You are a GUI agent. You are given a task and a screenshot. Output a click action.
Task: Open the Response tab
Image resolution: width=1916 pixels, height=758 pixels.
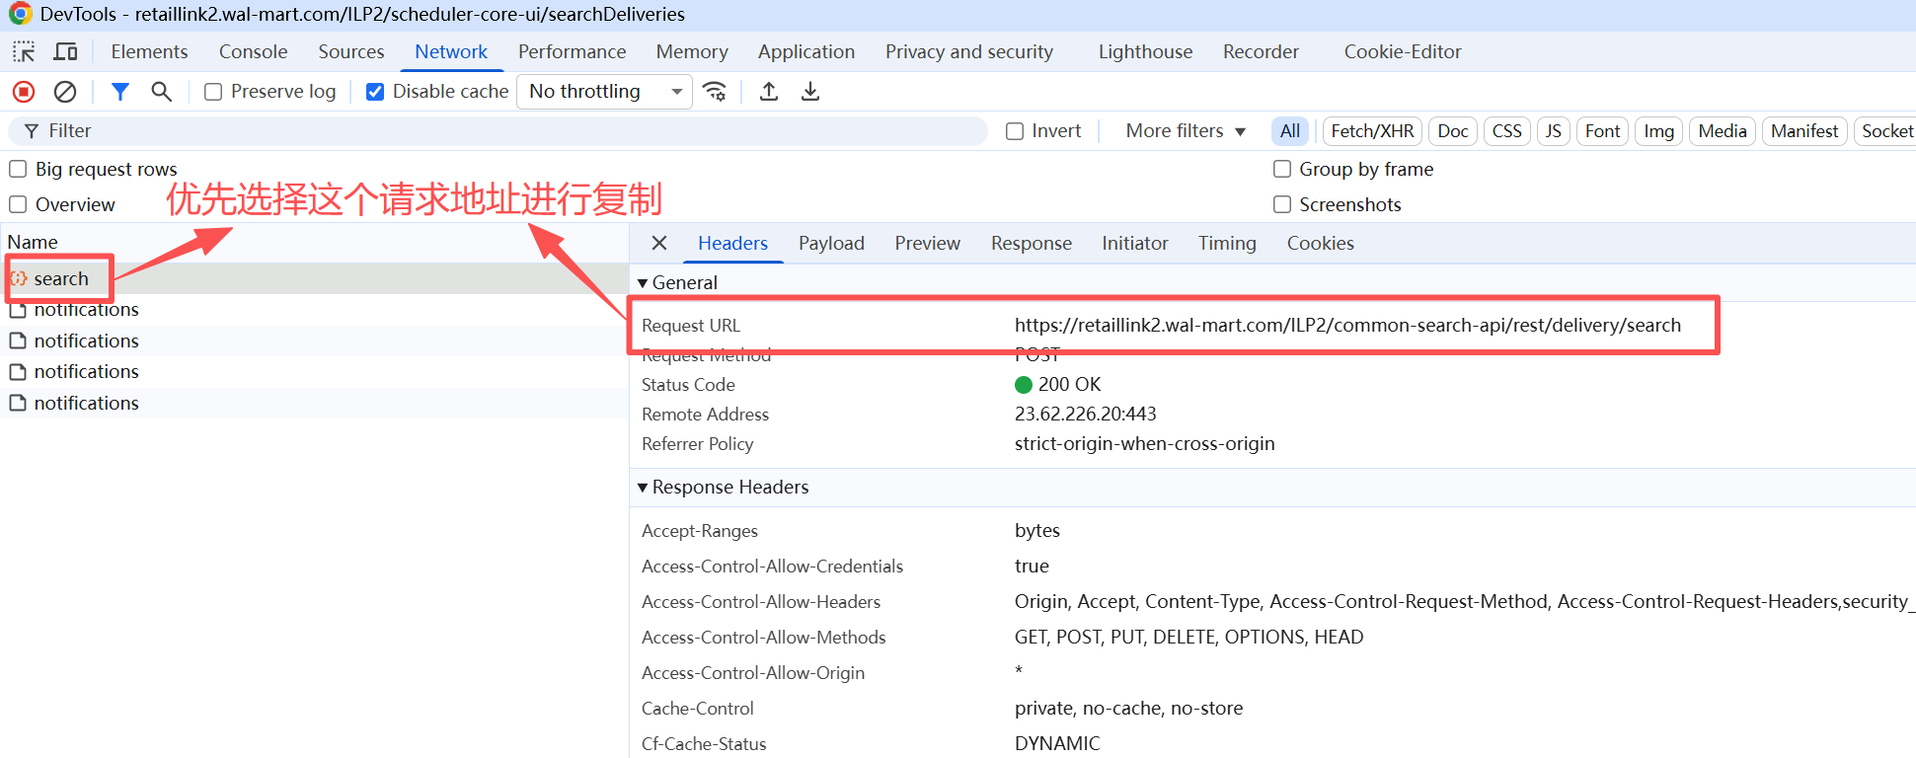[1032, 243]
